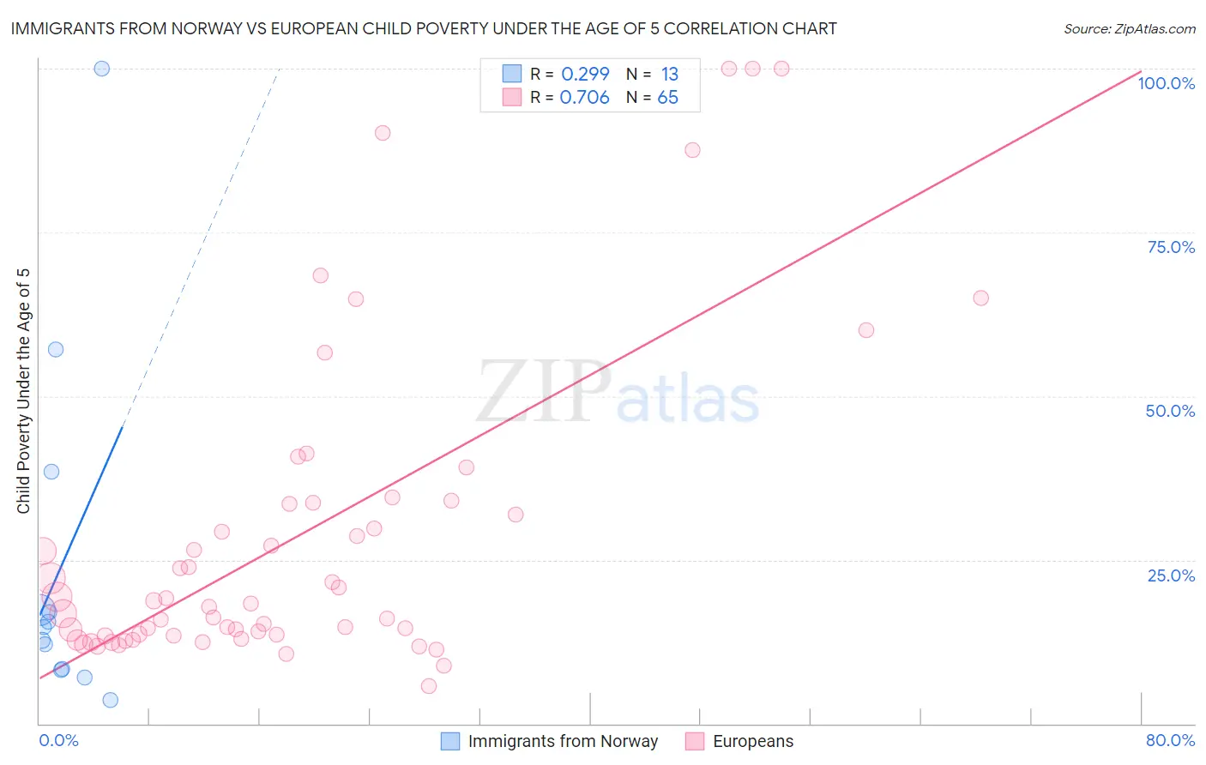This screenshot has height=765, width=1206.
Task: Click the 100.0% y-axis label
Action: pyautogui.click(x=1167, y=83)
